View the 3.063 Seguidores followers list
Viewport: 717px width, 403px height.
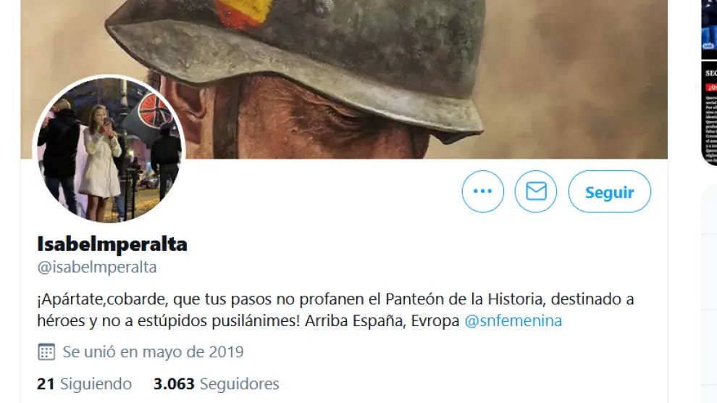(x=217, y=383)
